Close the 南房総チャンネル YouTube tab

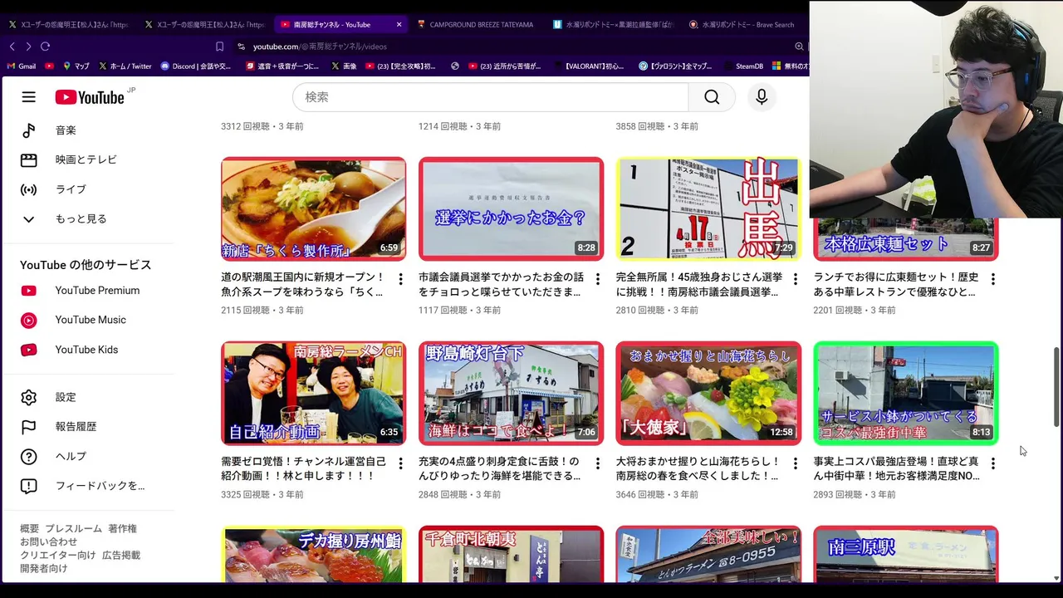[x=399, y=25]
